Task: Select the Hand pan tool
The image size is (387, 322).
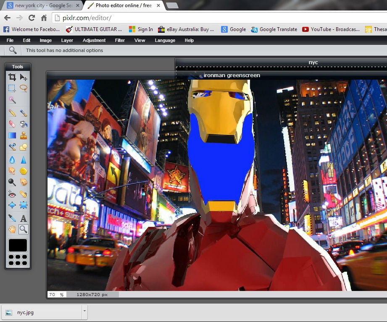Action: [x=12, y=229]
